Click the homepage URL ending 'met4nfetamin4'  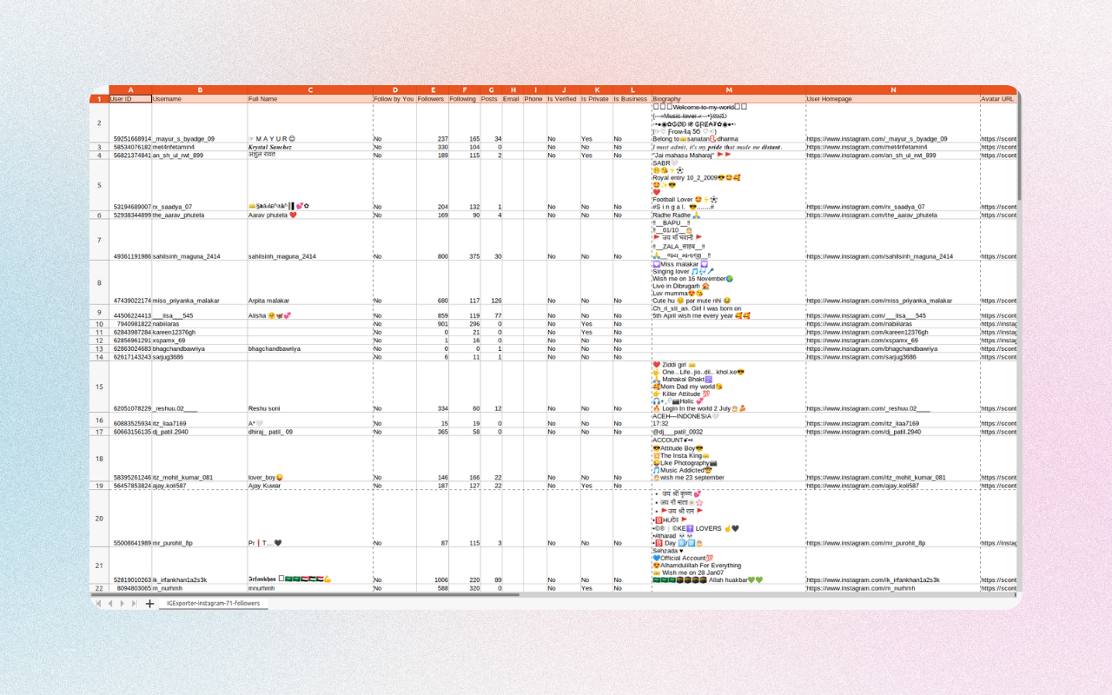[x=893, y=148]
